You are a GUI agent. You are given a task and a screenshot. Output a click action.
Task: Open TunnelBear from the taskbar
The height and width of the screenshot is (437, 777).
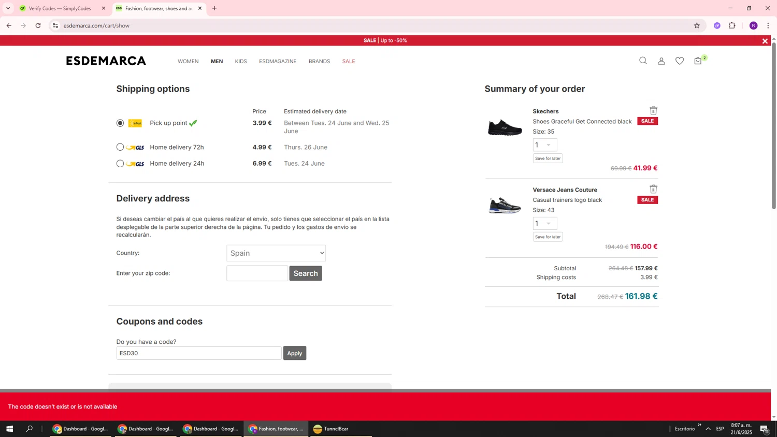(340, 429)
